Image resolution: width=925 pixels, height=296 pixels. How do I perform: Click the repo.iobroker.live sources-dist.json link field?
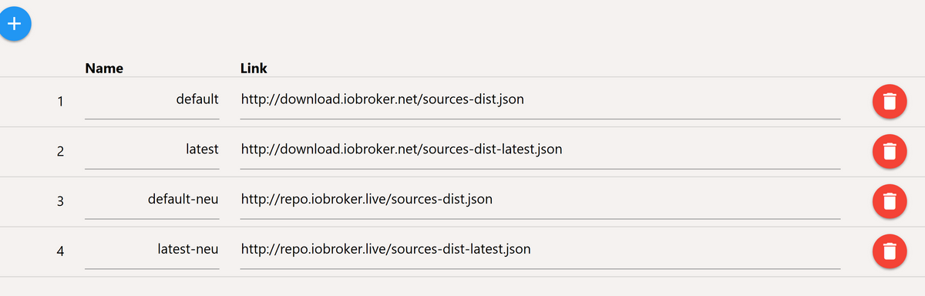540,200
